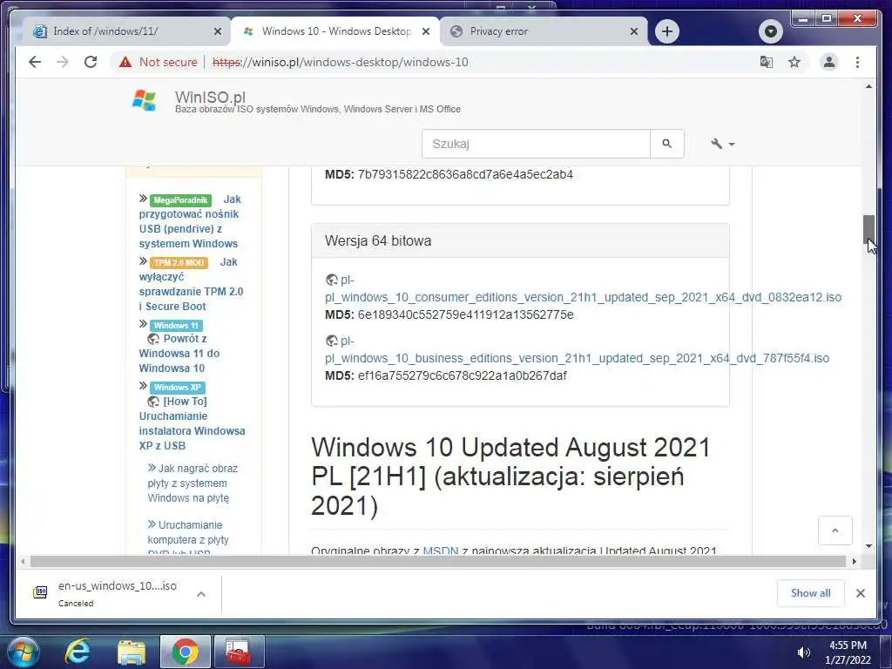Select the business ISO MD5 hash ef16a755...
The image size is (892, 669).
pos(462,375)
